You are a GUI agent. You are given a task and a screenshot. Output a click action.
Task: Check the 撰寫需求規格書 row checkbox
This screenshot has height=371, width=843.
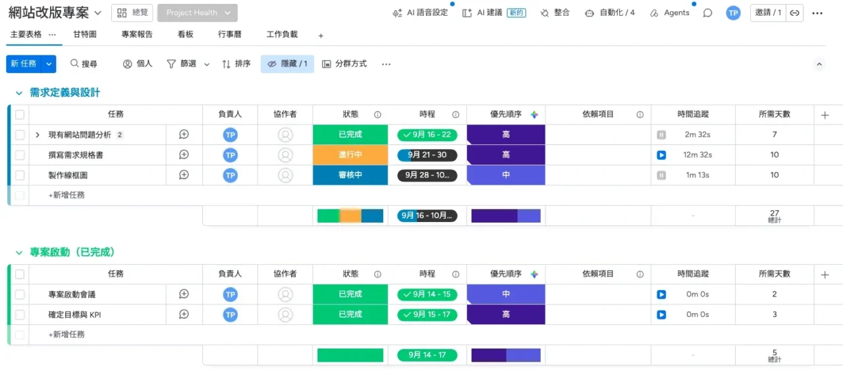20,156
